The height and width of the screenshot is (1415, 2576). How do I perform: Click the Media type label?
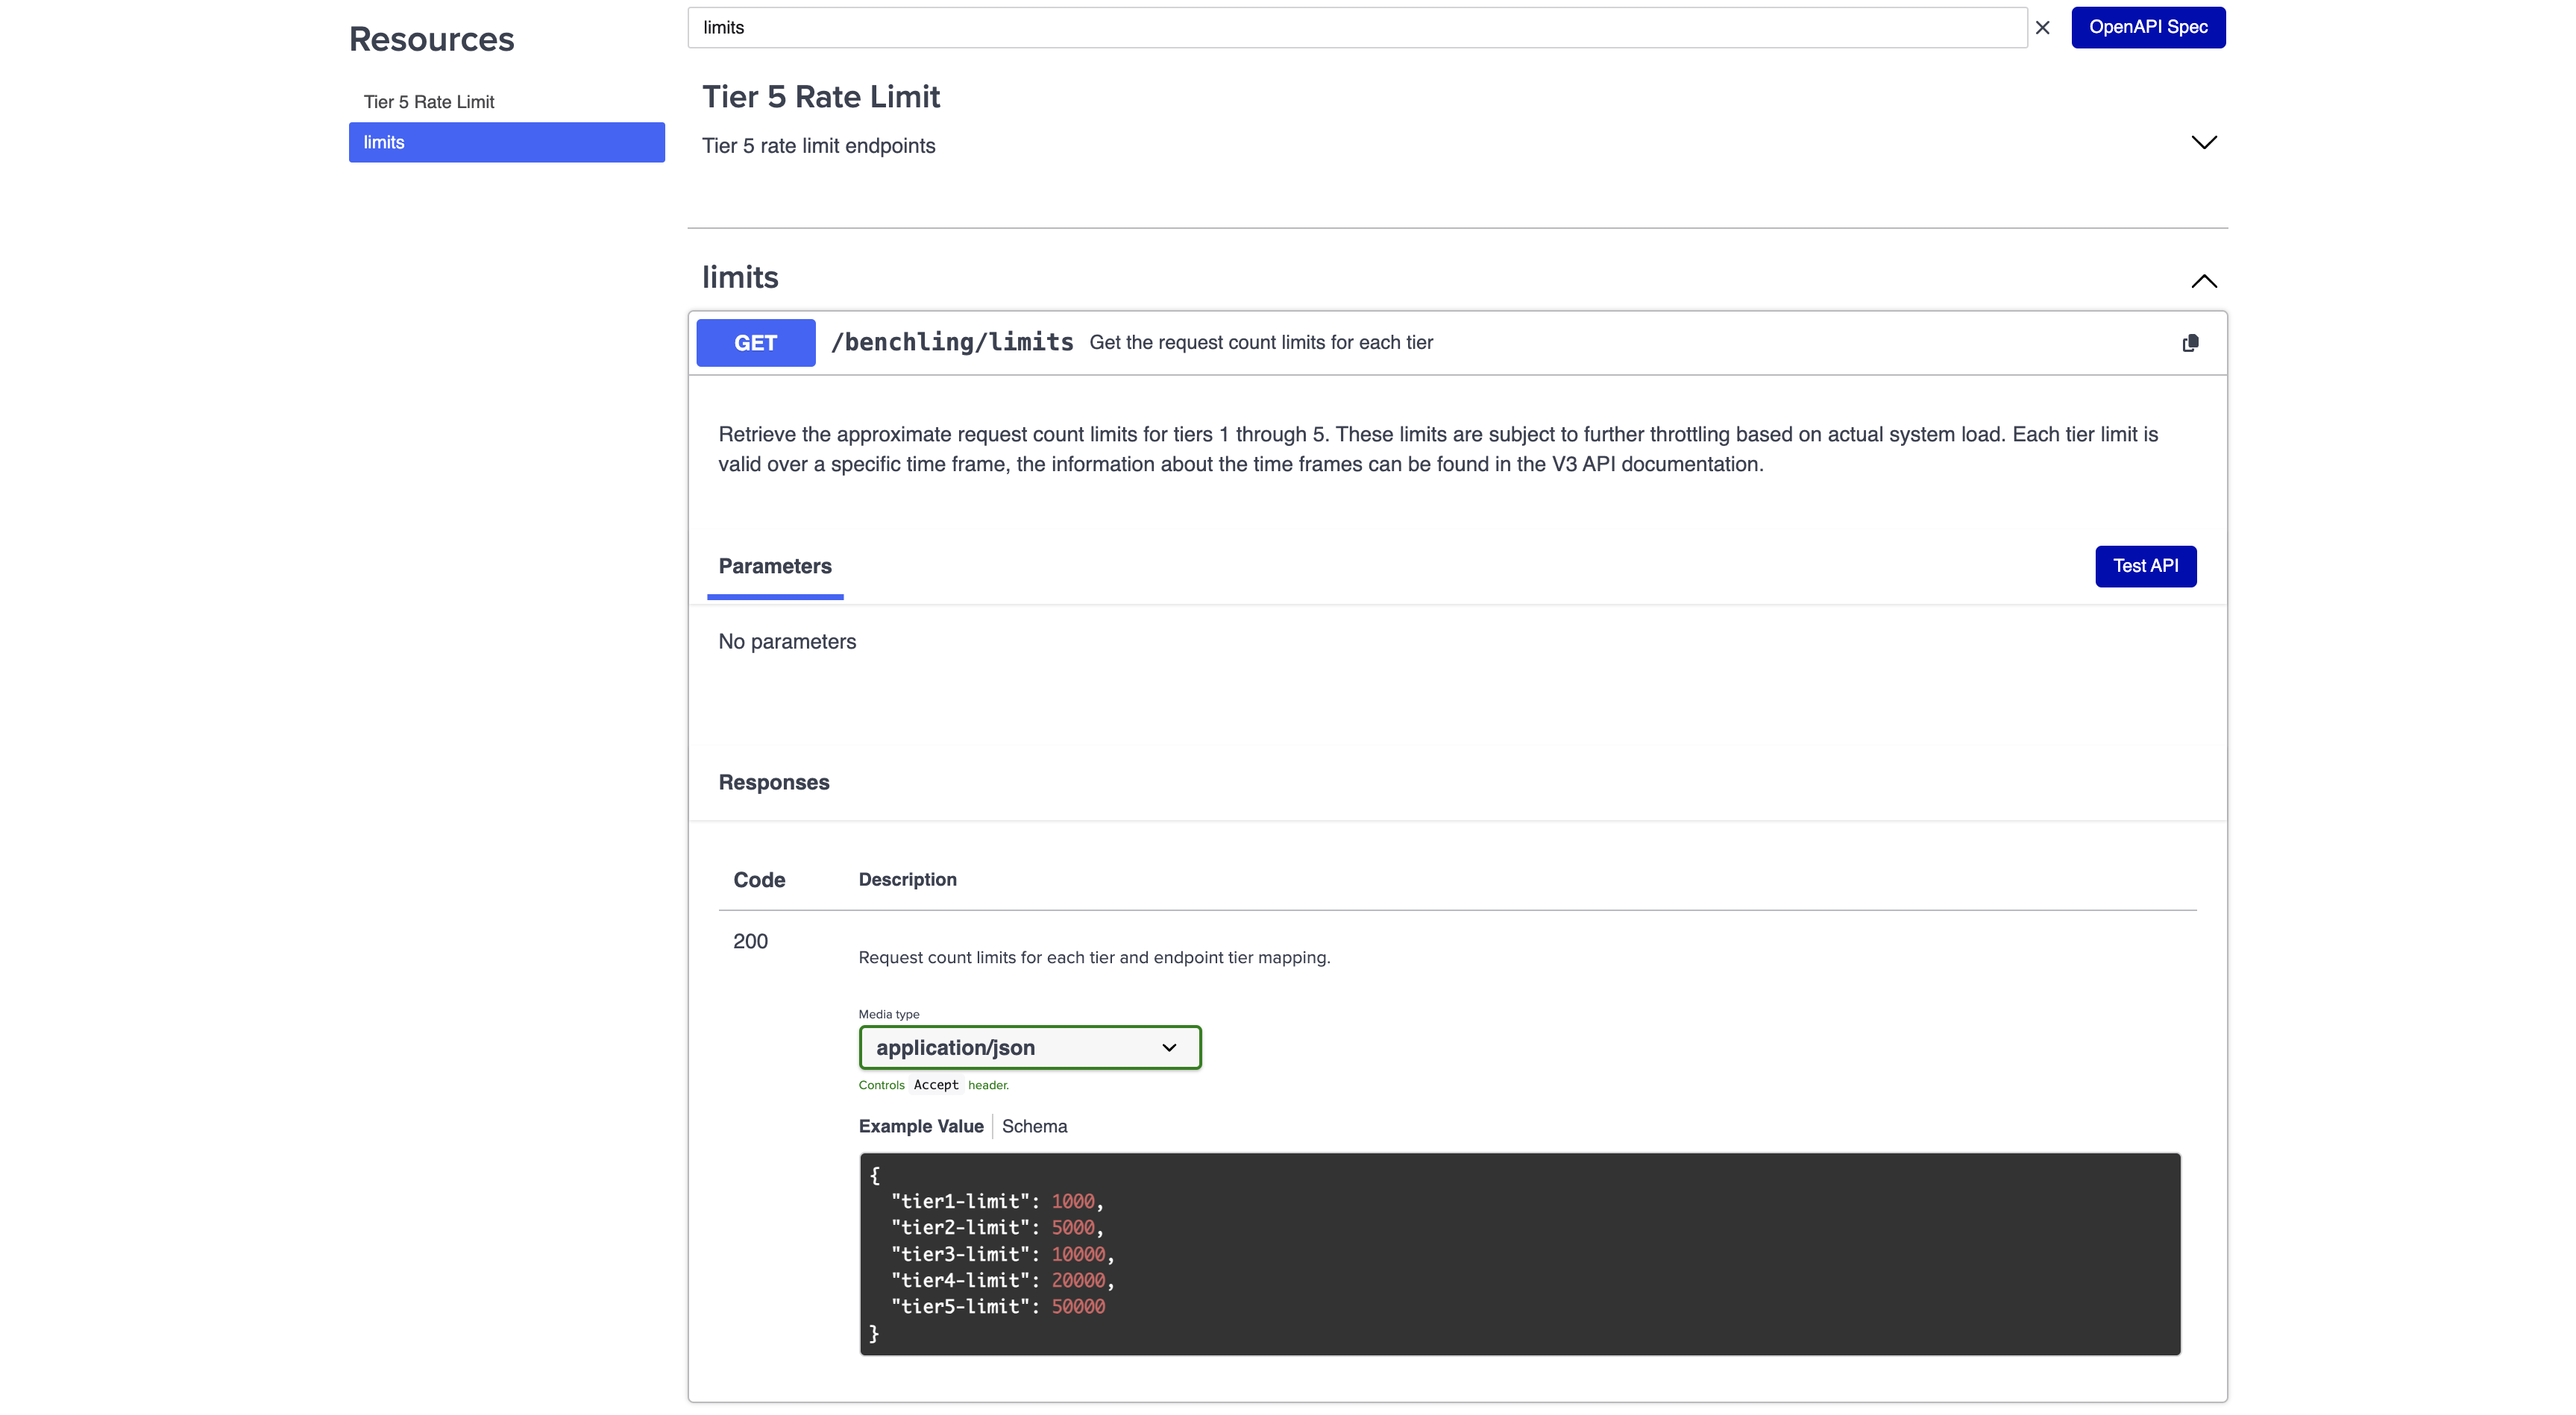[x=889, y=1015]
